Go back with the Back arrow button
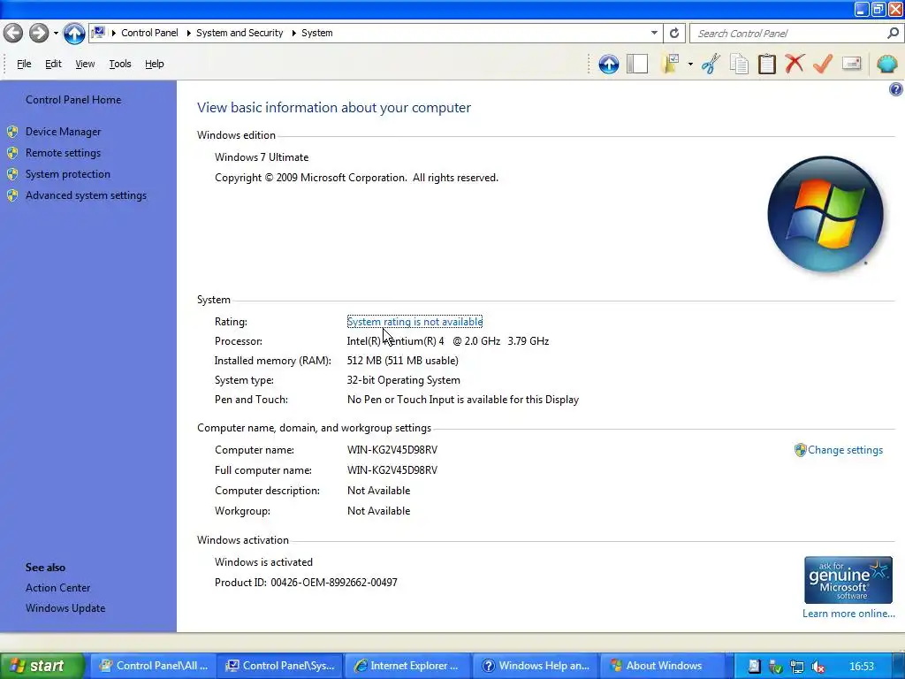The width and height of the screenshot is (905, 679). pos(13,33)
